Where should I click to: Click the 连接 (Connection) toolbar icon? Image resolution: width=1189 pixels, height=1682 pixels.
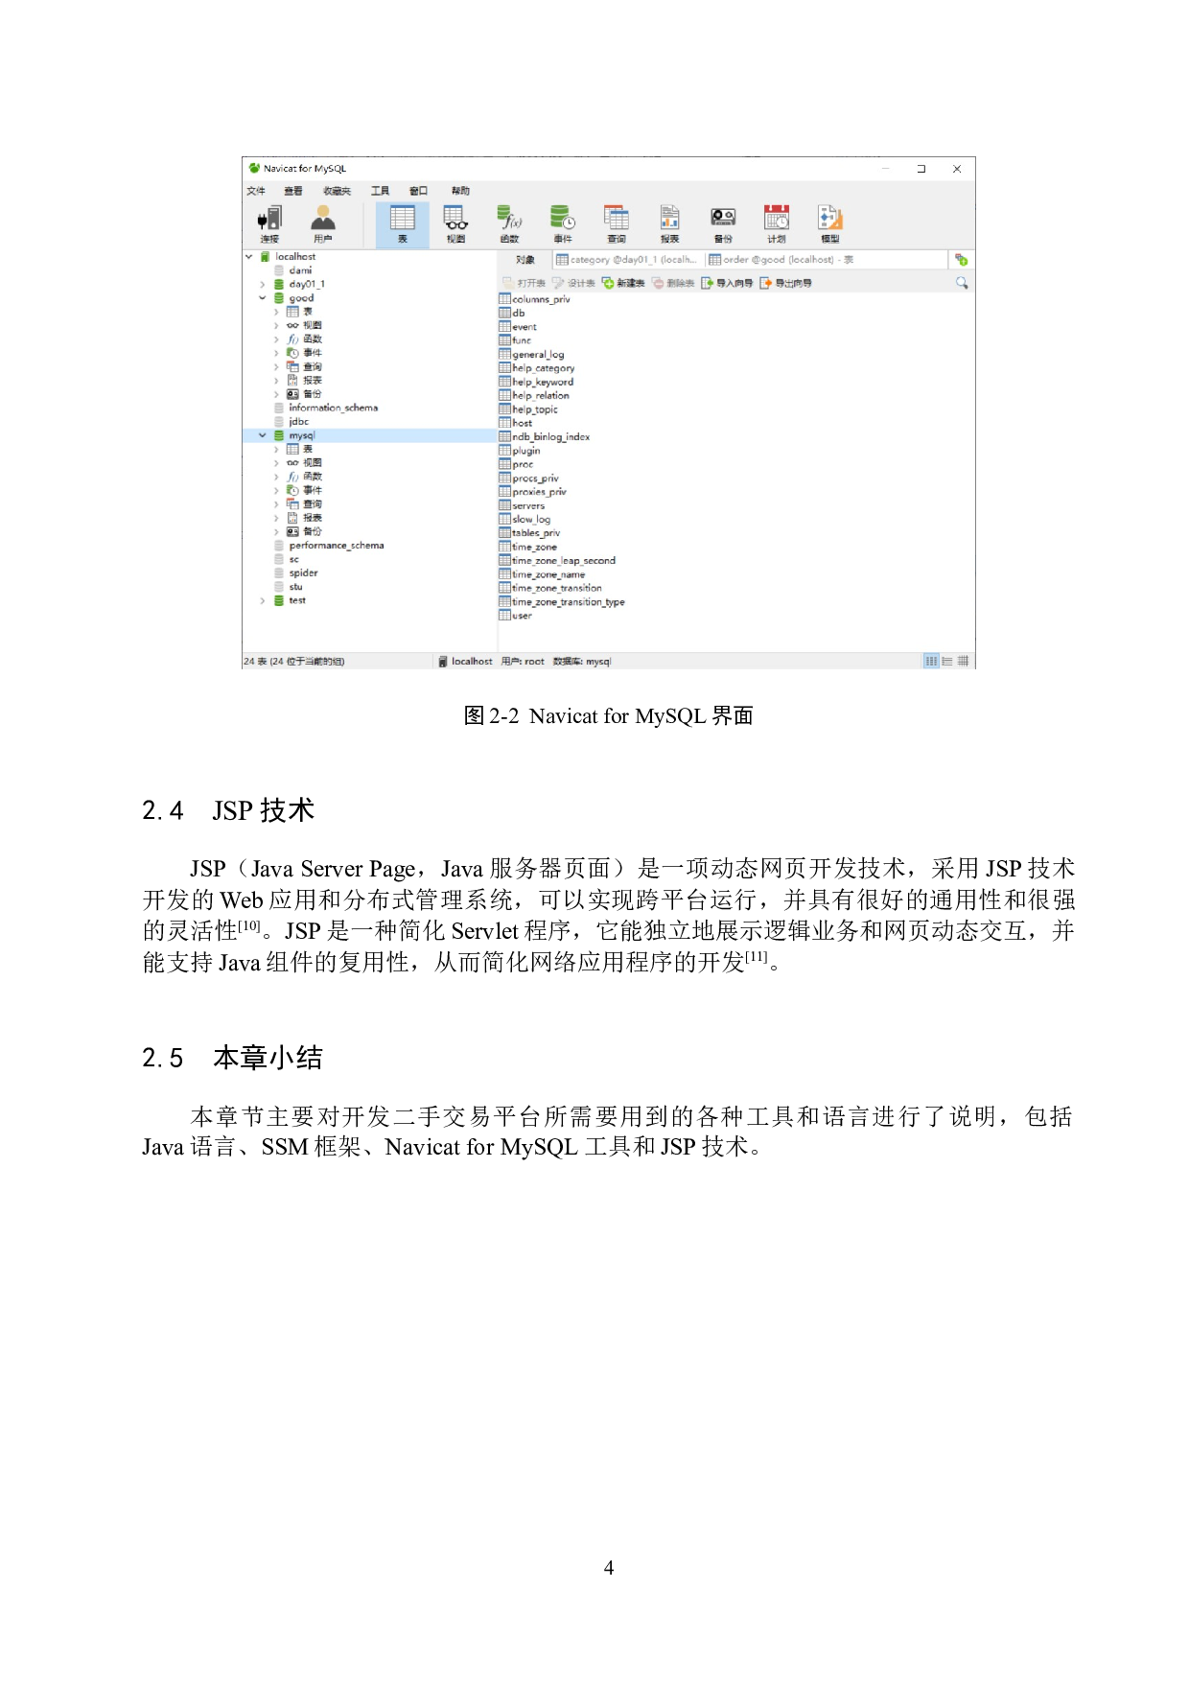click(x=269, y=223)
